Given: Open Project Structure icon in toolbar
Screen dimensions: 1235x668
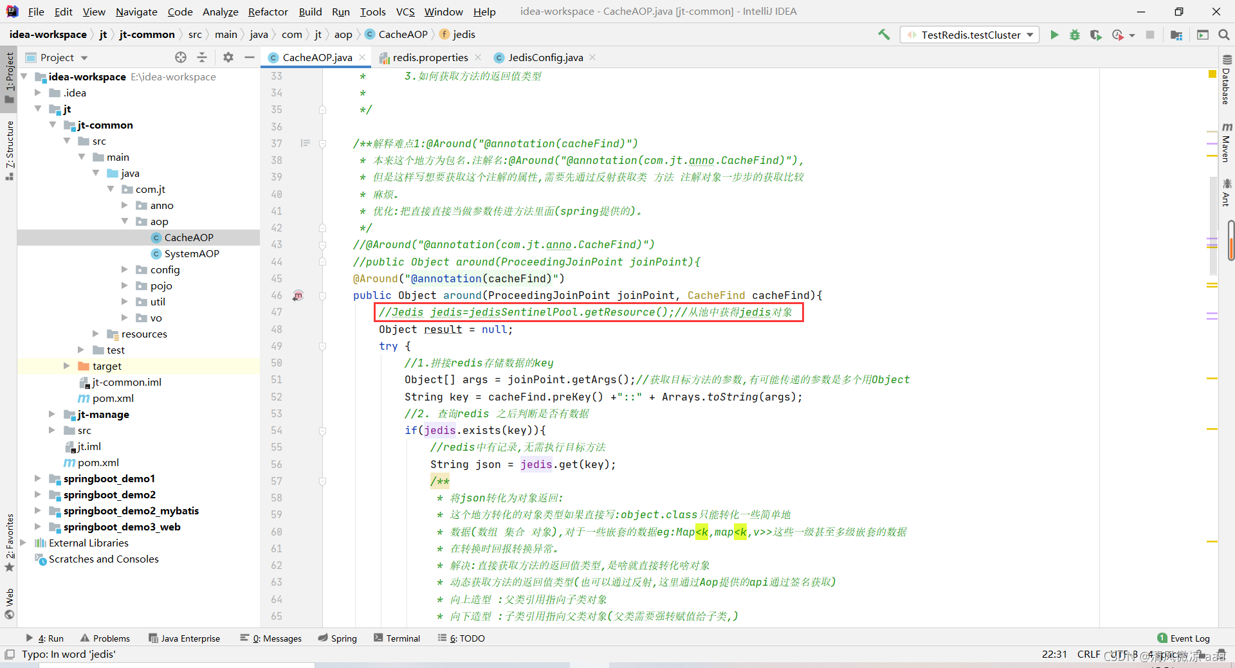Looking at the screenshot, I should point(1176,35).
